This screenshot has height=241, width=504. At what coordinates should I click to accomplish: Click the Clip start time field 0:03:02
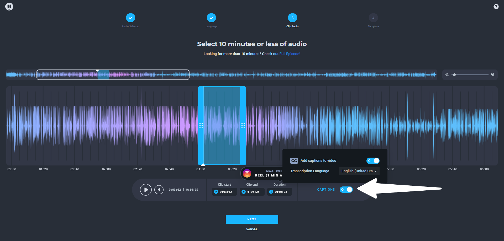(224, 192)
